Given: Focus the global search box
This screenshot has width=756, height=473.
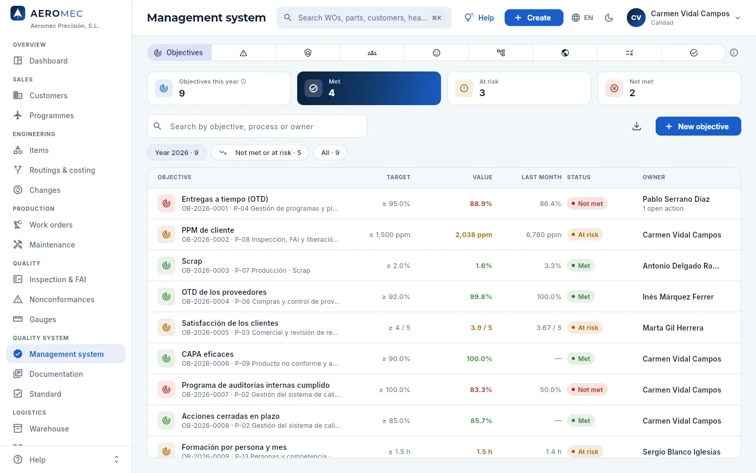Looking at the screenshot, I should point(364,18).
